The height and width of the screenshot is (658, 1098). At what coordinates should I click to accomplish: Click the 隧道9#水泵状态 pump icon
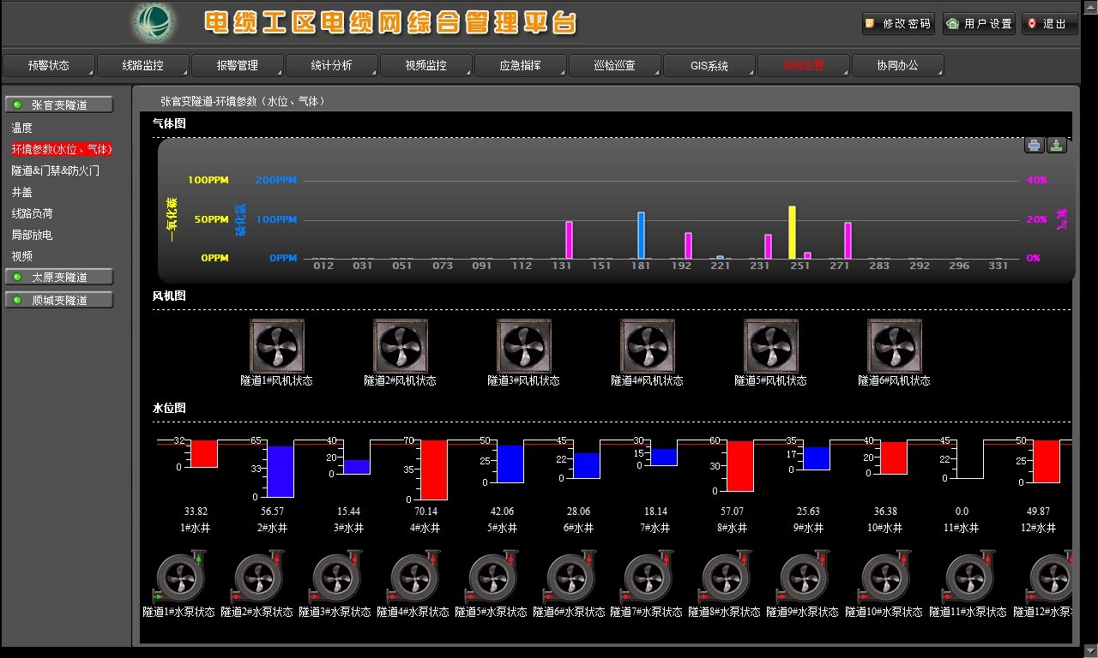(803, 577)
